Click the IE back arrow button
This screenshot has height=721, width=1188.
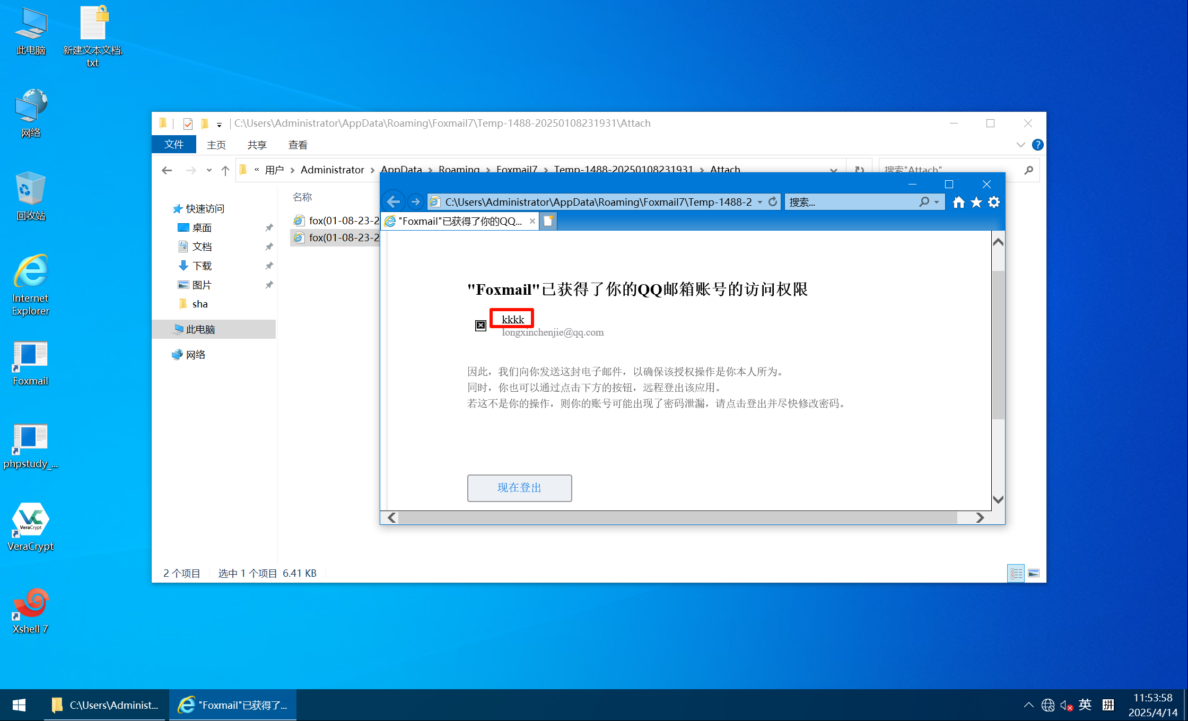(394, 202)
